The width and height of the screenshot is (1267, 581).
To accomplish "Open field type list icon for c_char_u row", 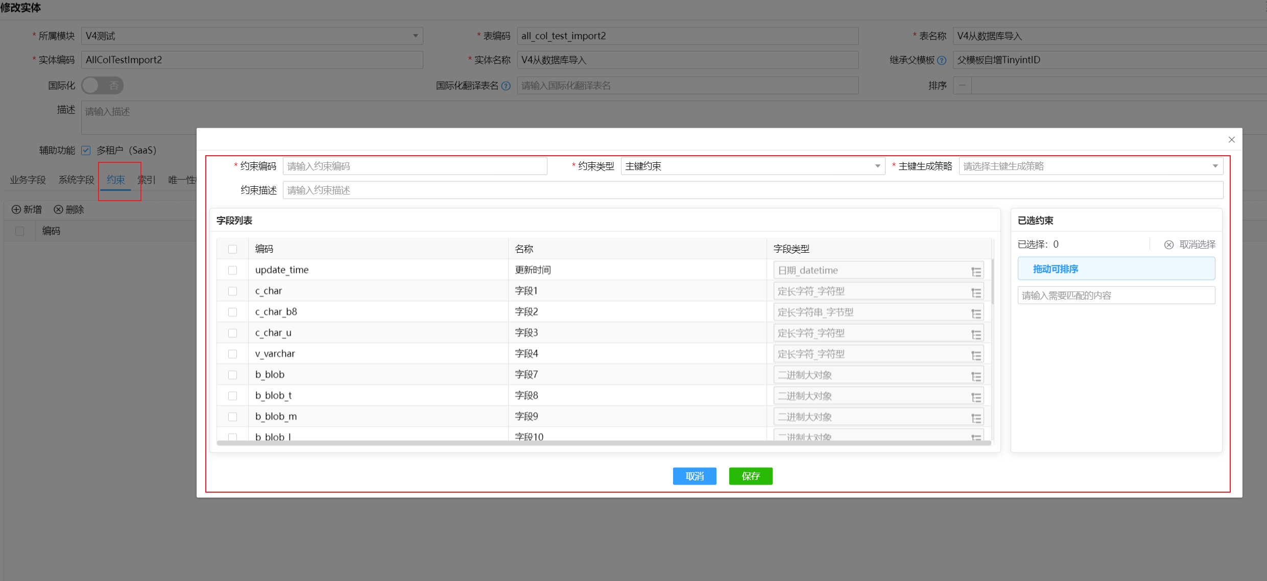I will [976, 334].
